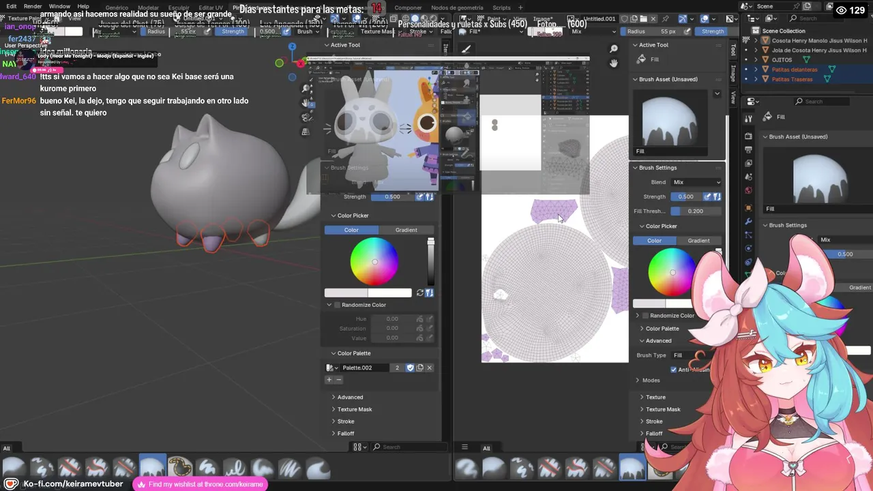Click the viewport Z axis gizmo
The width and height of the screenshot is (873, 491).
point(292,46)
